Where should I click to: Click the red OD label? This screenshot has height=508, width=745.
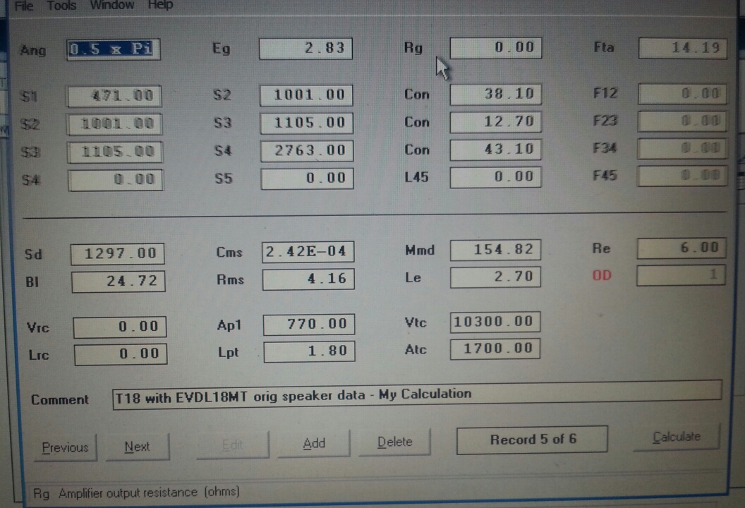[x=602, y=276]
